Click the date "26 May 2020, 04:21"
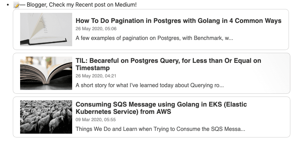299x142 pixels. tap(96, 76)
